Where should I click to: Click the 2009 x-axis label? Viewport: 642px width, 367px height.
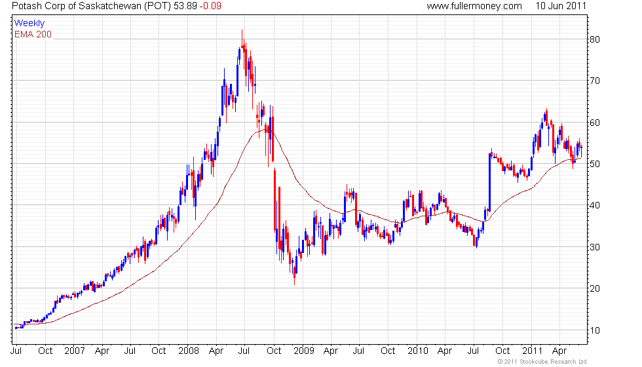tap(304, 351)
